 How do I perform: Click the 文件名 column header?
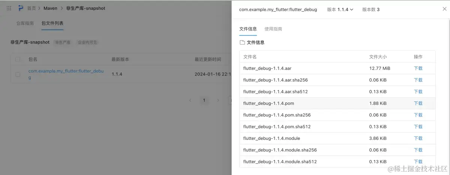(x=250, y=57)
